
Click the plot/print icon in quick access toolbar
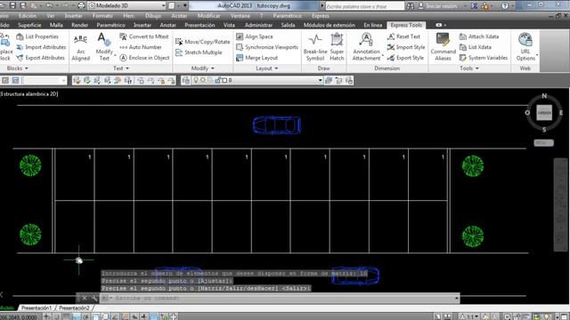[81, 6]
